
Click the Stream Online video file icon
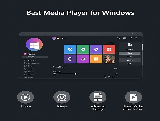pos(133,97)
